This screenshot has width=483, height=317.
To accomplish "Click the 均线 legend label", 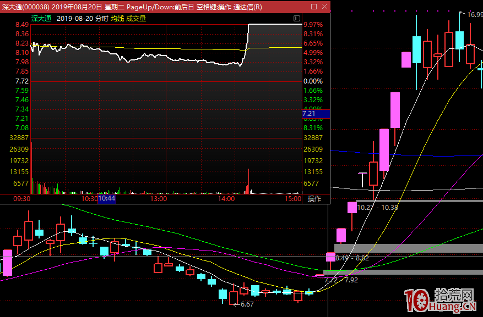I will (117, 18).
